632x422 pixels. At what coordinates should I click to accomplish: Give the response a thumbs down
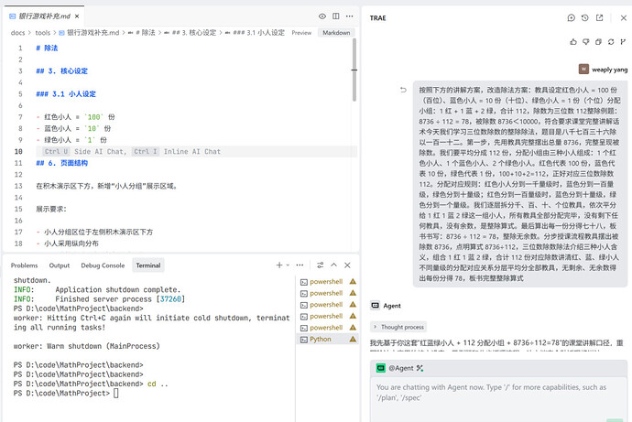pos(585,42)
